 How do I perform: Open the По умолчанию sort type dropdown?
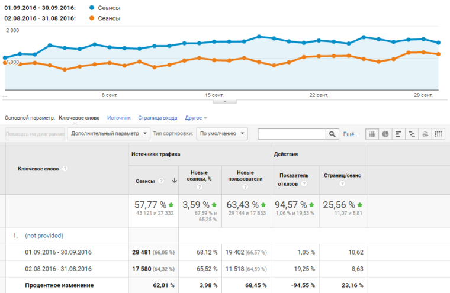[222, 134]
